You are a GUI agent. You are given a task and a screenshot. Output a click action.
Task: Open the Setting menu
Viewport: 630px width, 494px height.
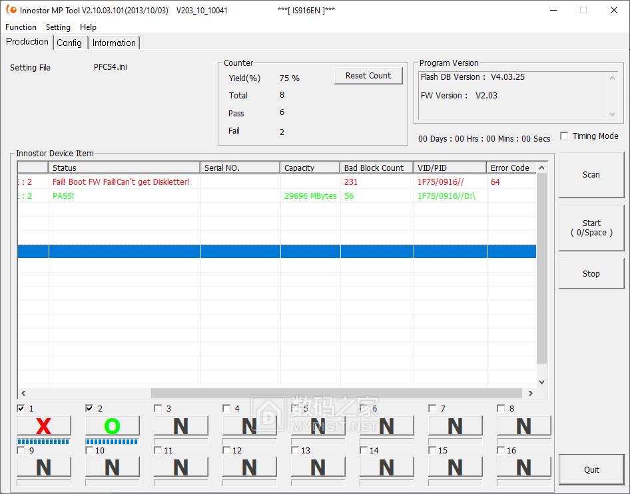point(58,27)
